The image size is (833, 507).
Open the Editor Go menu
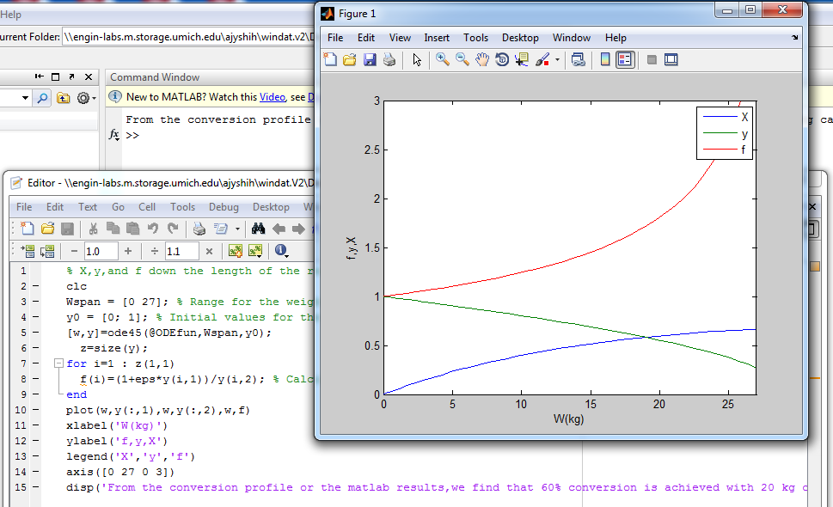click(x=118, y=207)
